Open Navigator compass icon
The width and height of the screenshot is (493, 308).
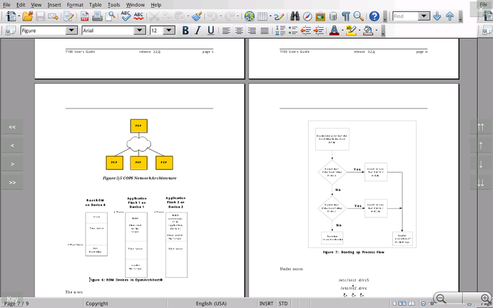pos(308,16)
